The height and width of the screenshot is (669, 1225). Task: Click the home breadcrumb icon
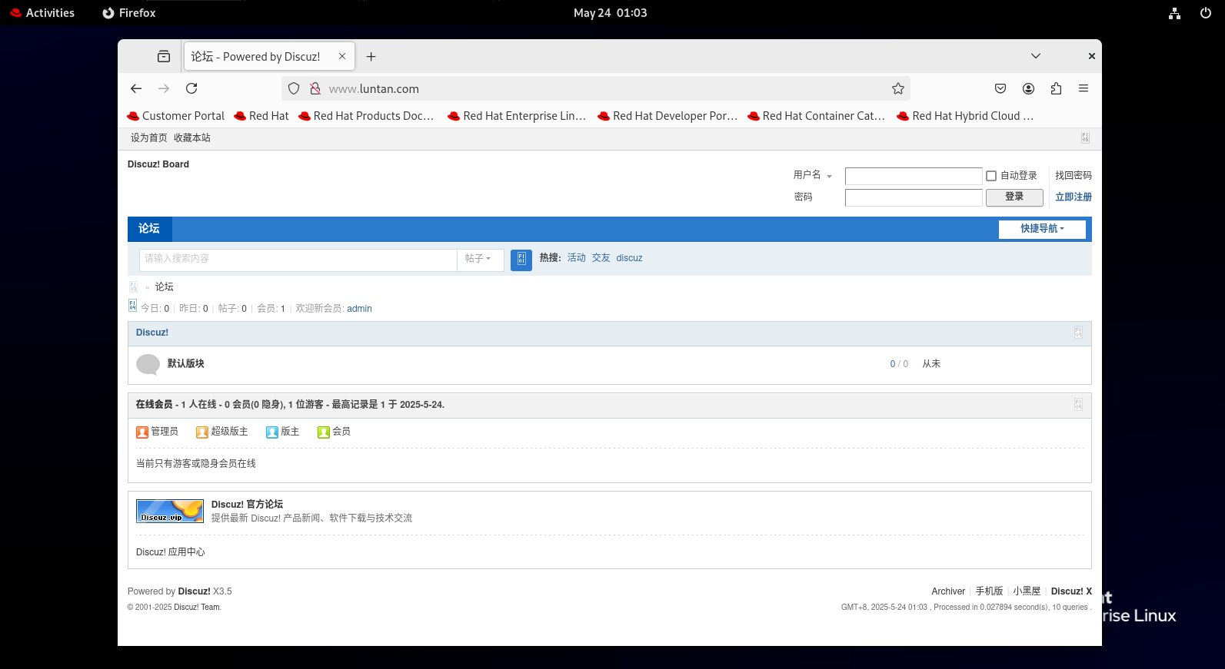click(x=133, y=286)
